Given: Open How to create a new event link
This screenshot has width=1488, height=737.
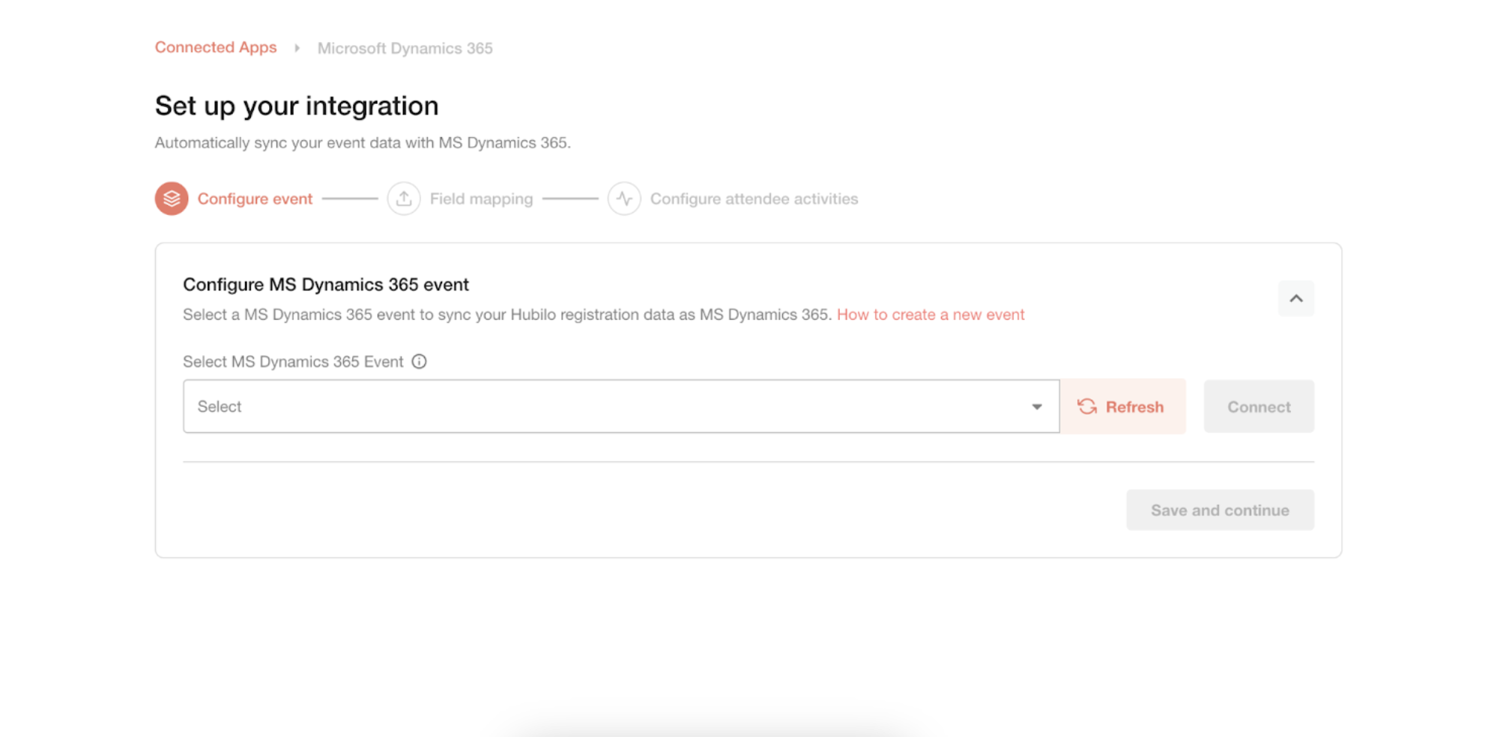Looking at the screenshot, I should (931, 315).
